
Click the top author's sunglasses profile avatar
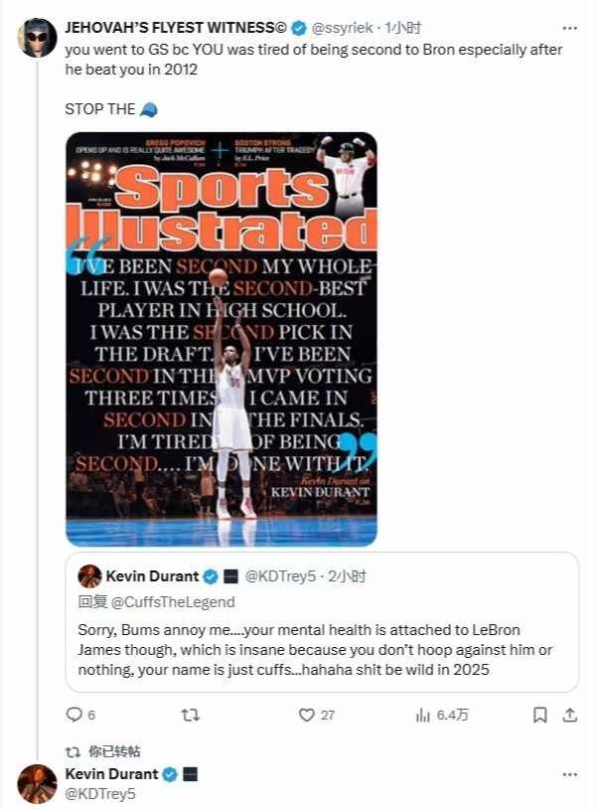38,38
